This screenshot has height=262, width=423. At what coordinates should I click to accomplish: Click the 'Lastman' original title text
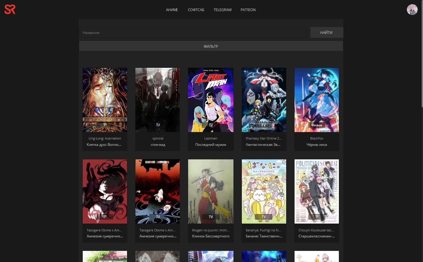(211, 138)
